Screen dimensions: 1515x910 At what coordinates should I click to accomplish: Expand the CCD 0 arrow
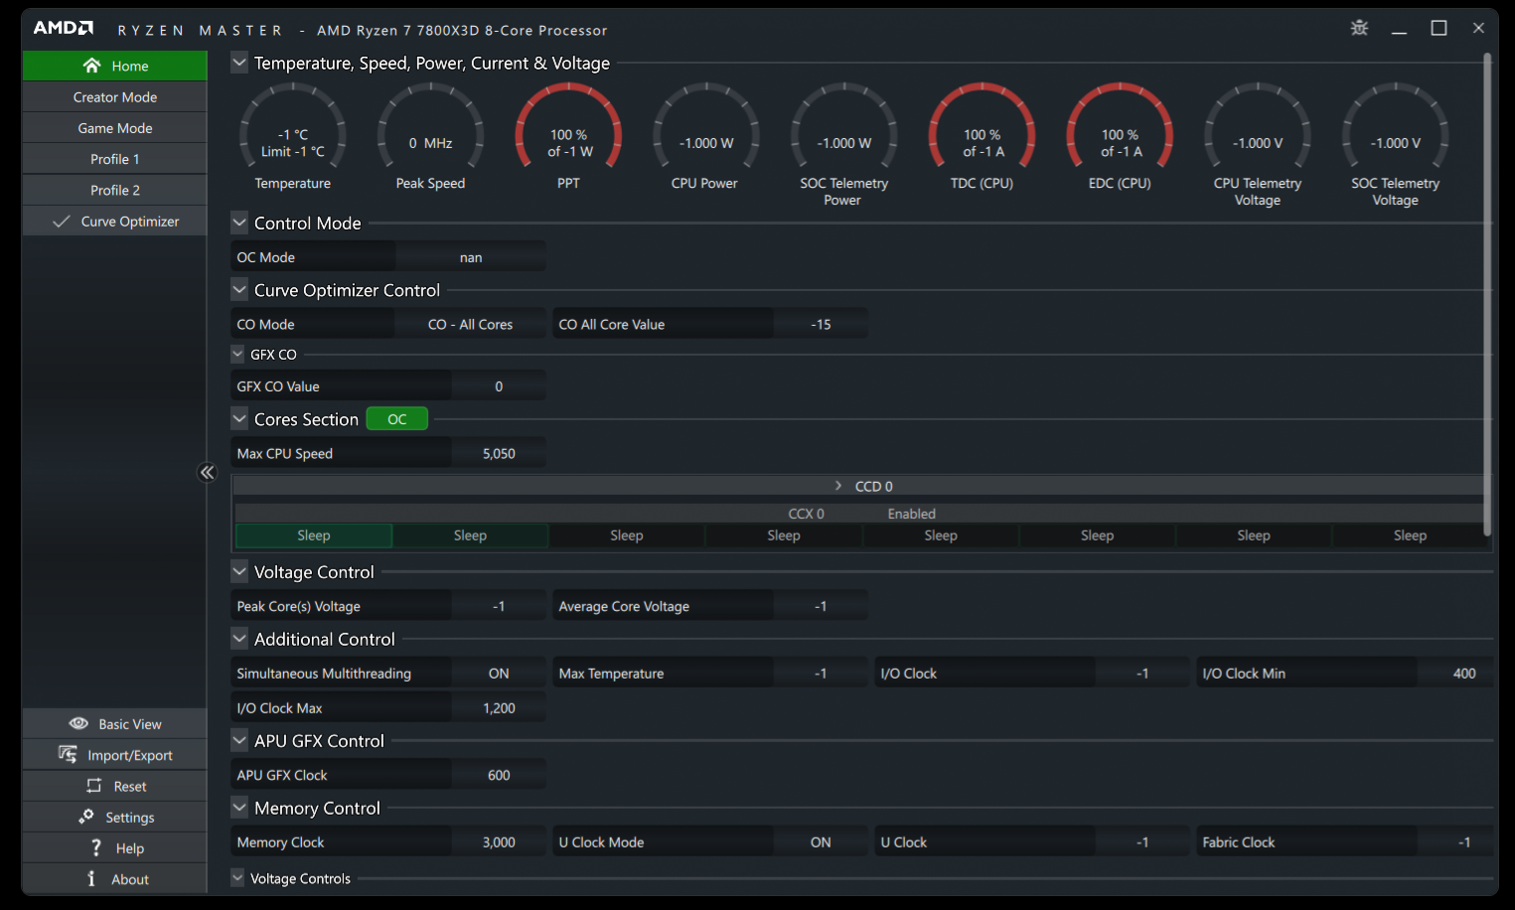pyautogui.click(x=838, y=486)
